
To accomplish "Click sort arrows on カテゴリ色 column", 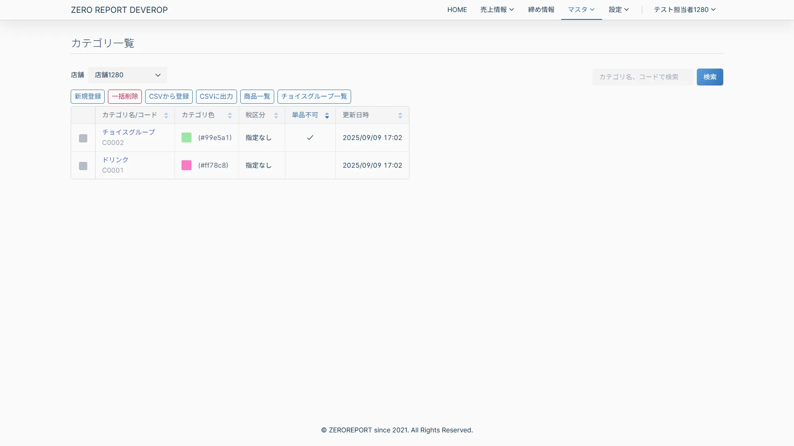I will tap(230, 116).
